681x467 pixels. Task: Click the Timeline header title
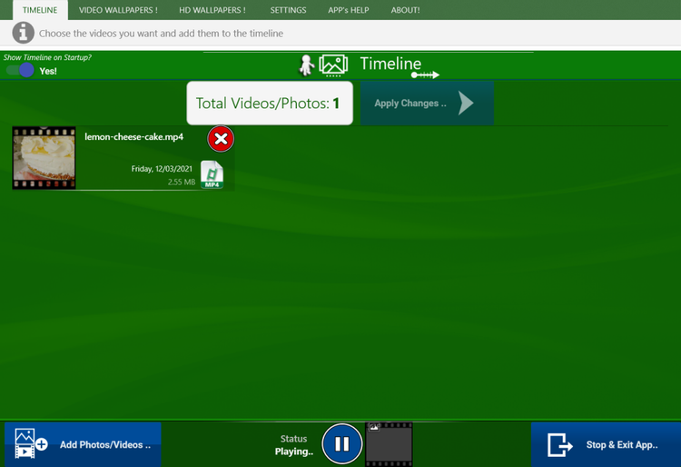390,64
